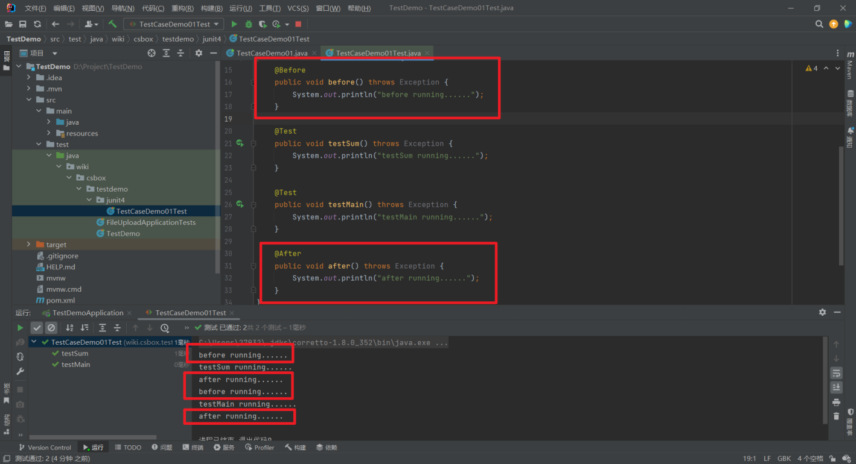Viewport: 856px width, 464px height.
Task: Toggle Show Passed tests filter
Action: pos(37,327)
